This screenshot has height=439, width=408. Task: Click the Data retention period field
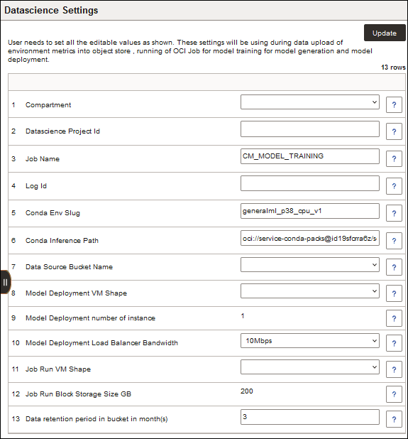tap(310, 417)
